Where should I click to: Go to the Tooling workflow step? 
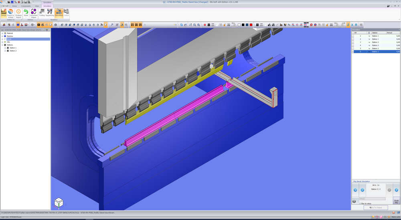(42, 13)
